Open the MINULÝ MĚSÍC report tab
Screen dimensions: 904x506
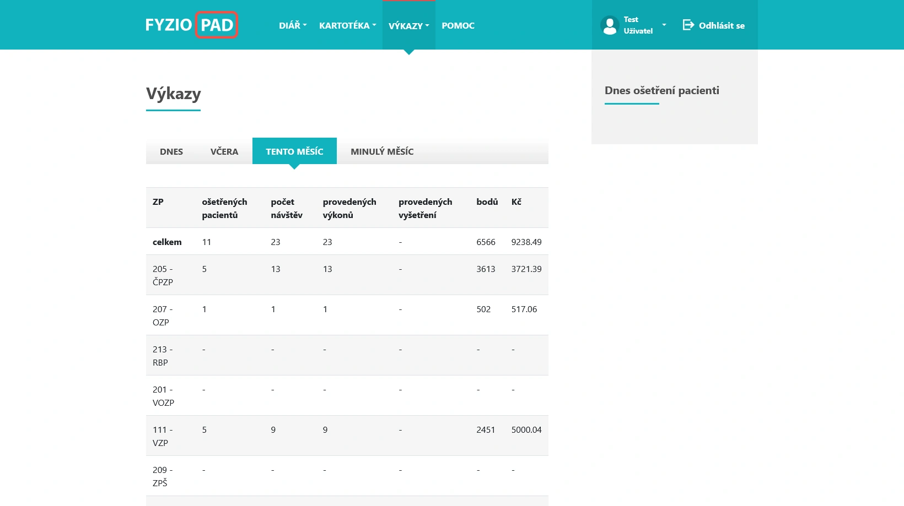(382, 151)
